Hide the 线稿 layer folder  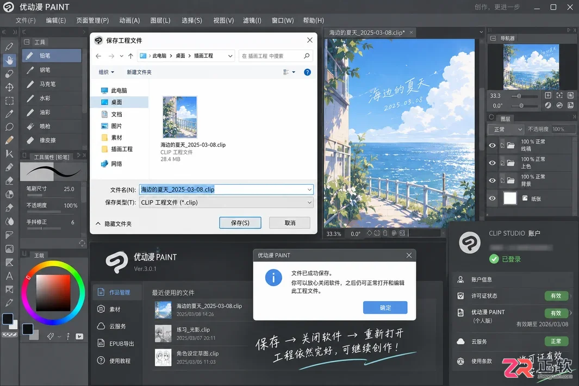(492, 145)
